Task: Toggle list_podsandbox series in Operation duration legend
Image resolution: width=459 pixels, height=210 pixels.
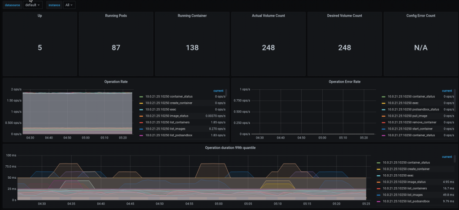Action: click(406, 201)
